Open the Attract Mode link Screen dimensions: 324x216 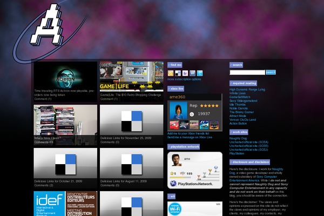click(238, 116)
